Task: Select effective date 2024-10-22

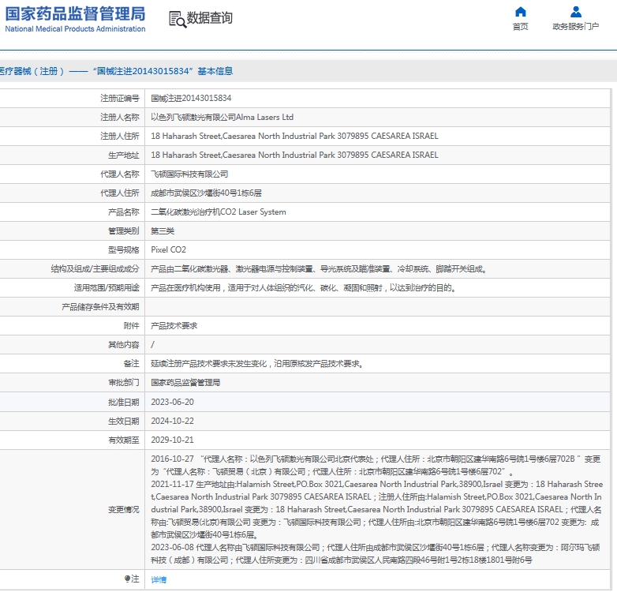Action: pos(172,421)
